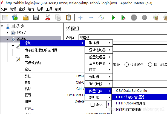
Task: Collapse all with the minus icon
Action: 91,18
